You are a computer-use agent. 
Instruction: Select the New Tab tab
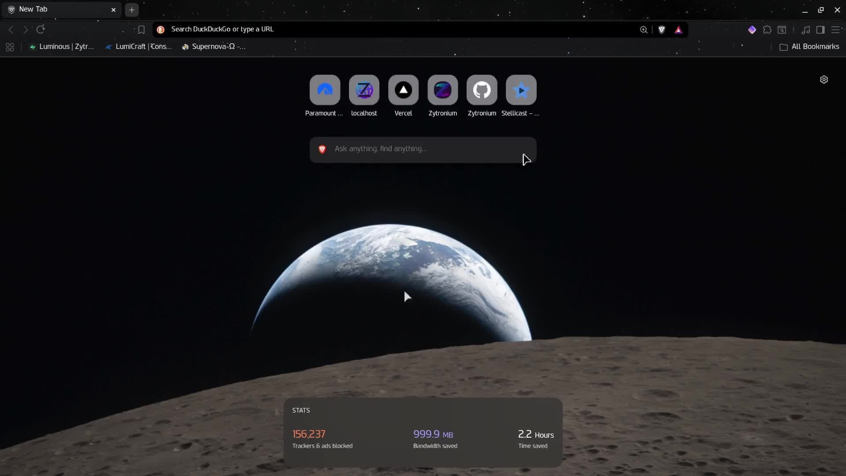61,9
